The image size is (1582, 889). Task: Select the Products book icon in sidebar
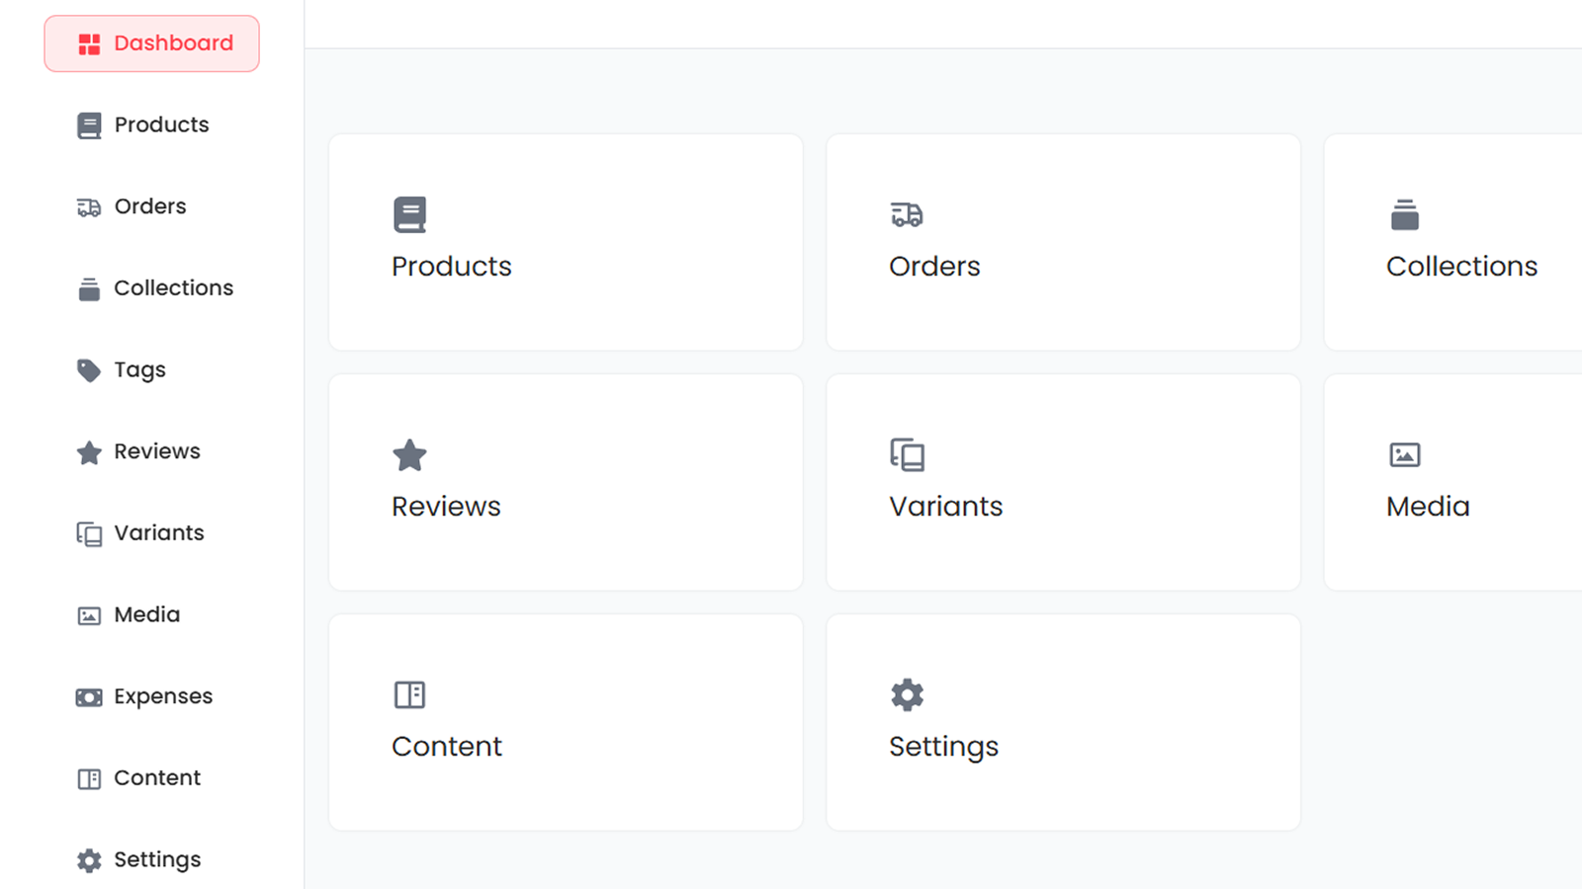coord(89,124)
